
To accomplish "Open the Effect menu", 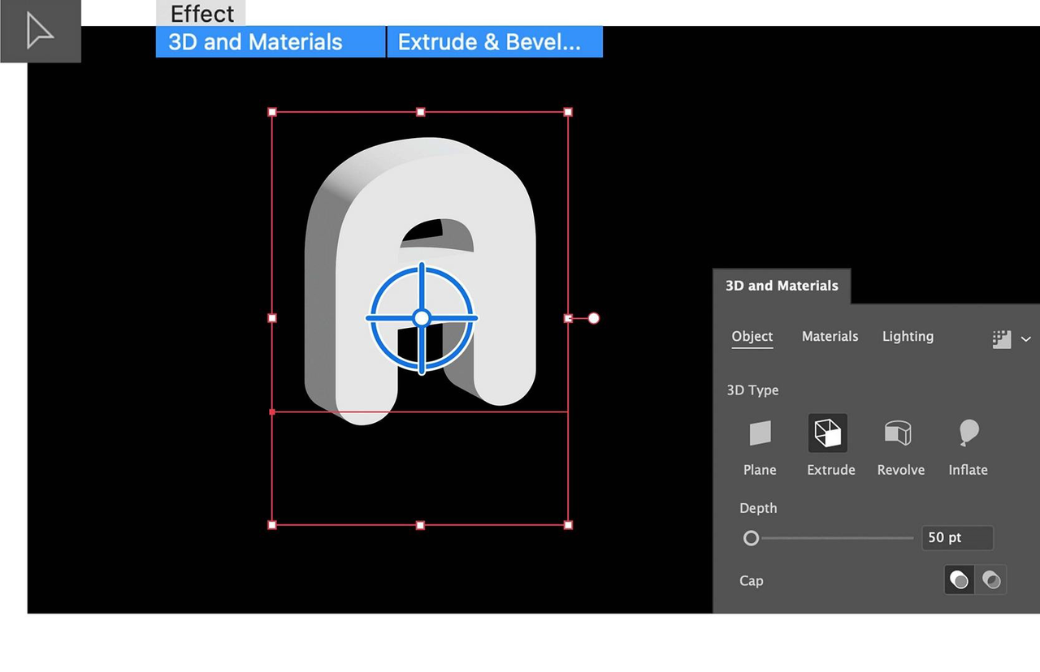I will coord(201,13).
